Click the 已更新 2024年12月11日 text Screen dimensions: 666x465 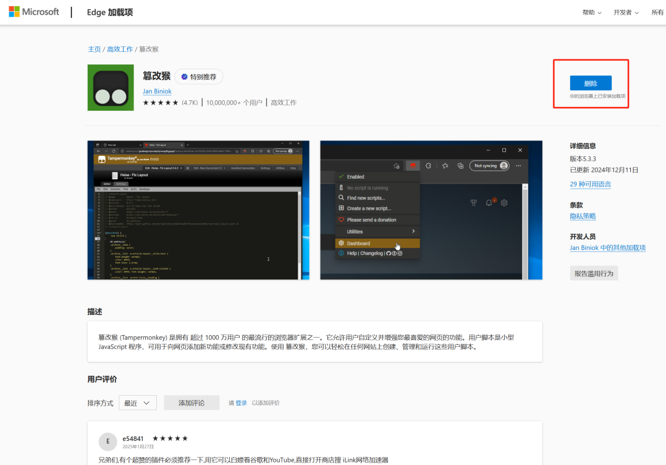pyautogui.click(x=604, y=169)
